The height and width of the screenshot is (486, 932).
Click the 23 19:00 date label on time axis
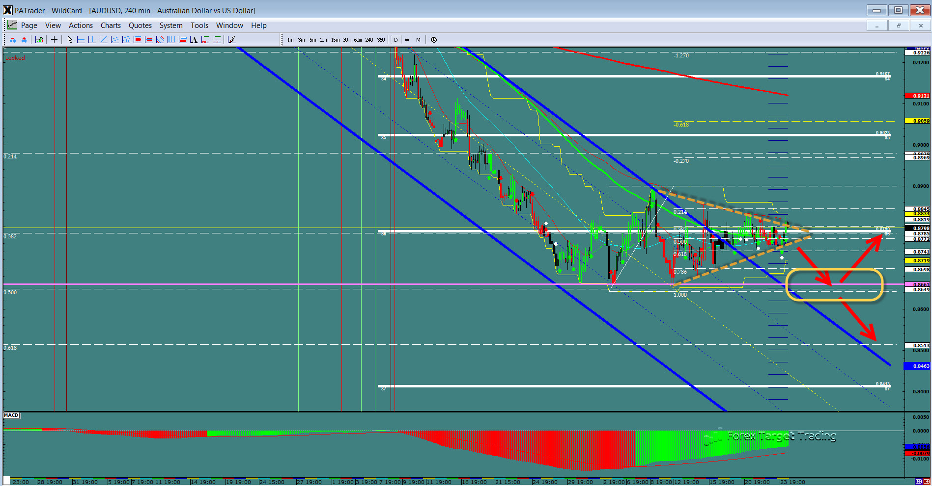(x=792, y=482)
